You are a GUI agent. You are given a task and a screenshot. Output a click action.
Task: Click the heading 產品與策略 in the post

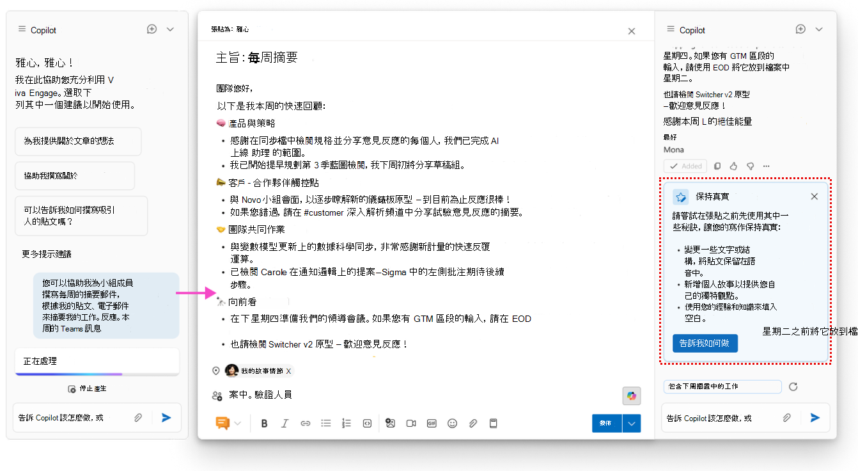tap(252, 124)
